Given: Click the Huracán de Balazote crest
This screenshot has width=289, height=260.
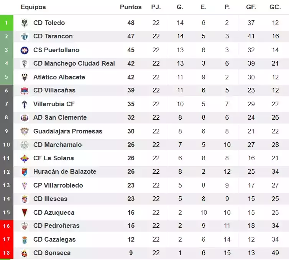Looking at the screenshot, I should tap(25, 172).
